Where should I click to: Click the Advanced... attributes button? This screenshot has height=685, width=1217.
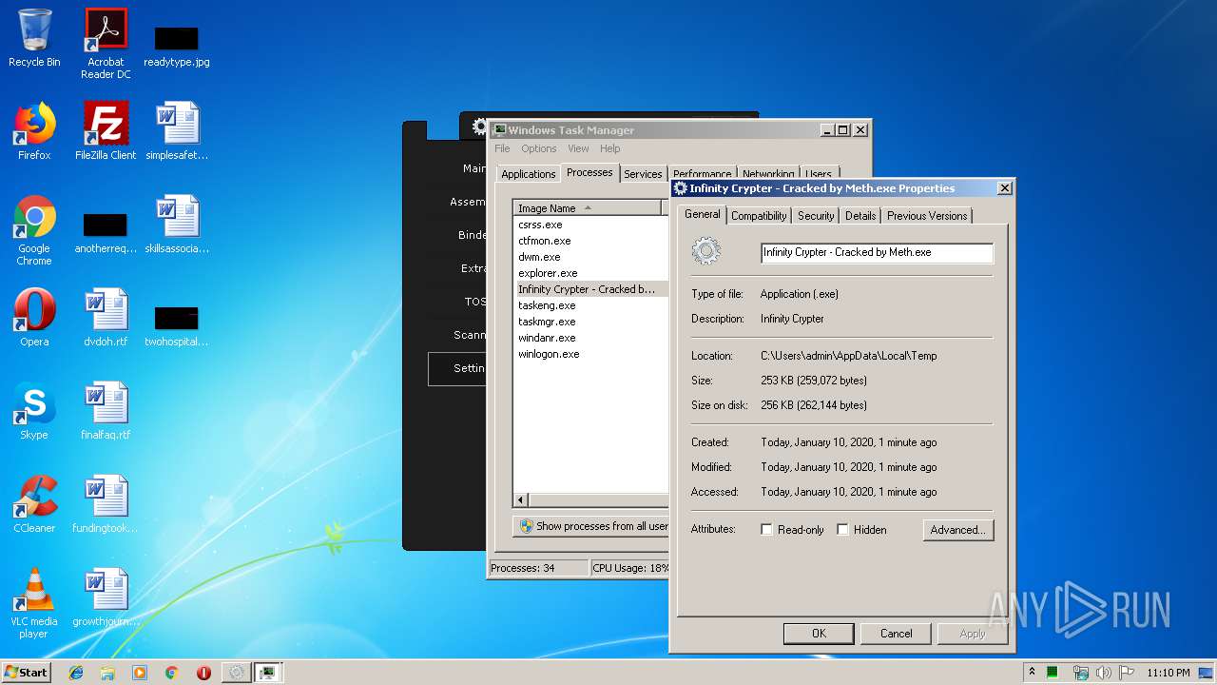(x=957, y=530)
